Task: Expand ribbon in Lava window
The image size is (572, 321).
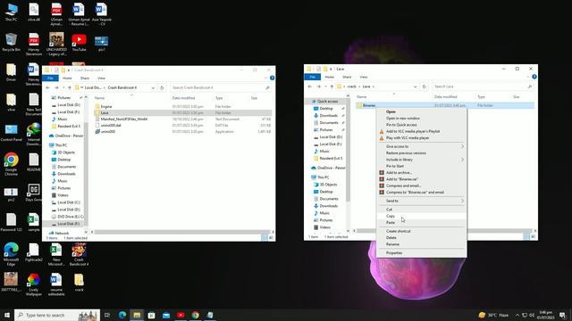Action: pos(528,77)
